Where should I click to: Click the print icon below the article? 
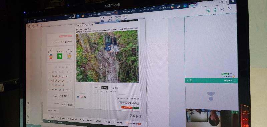click(78, 97)
